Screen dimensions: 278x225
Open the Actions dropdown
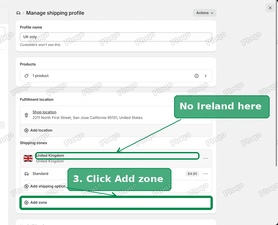tap(204, 13)
